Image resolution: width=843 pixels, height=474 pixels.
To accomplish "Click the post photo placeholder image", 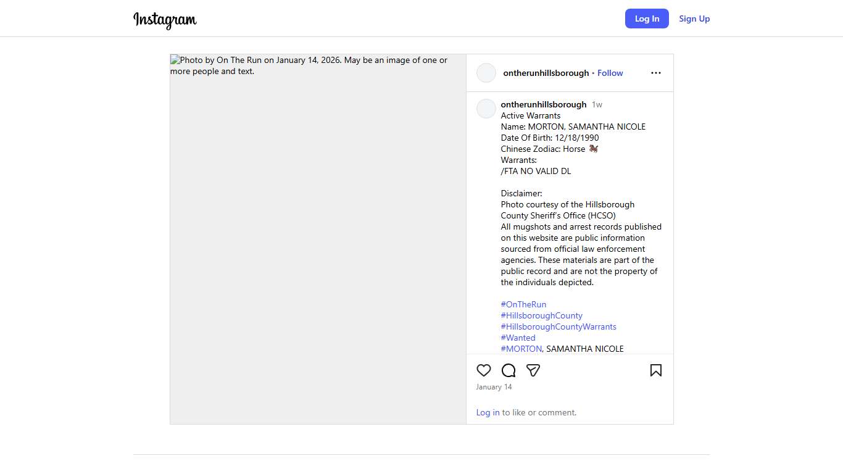I will coord(318,239).
